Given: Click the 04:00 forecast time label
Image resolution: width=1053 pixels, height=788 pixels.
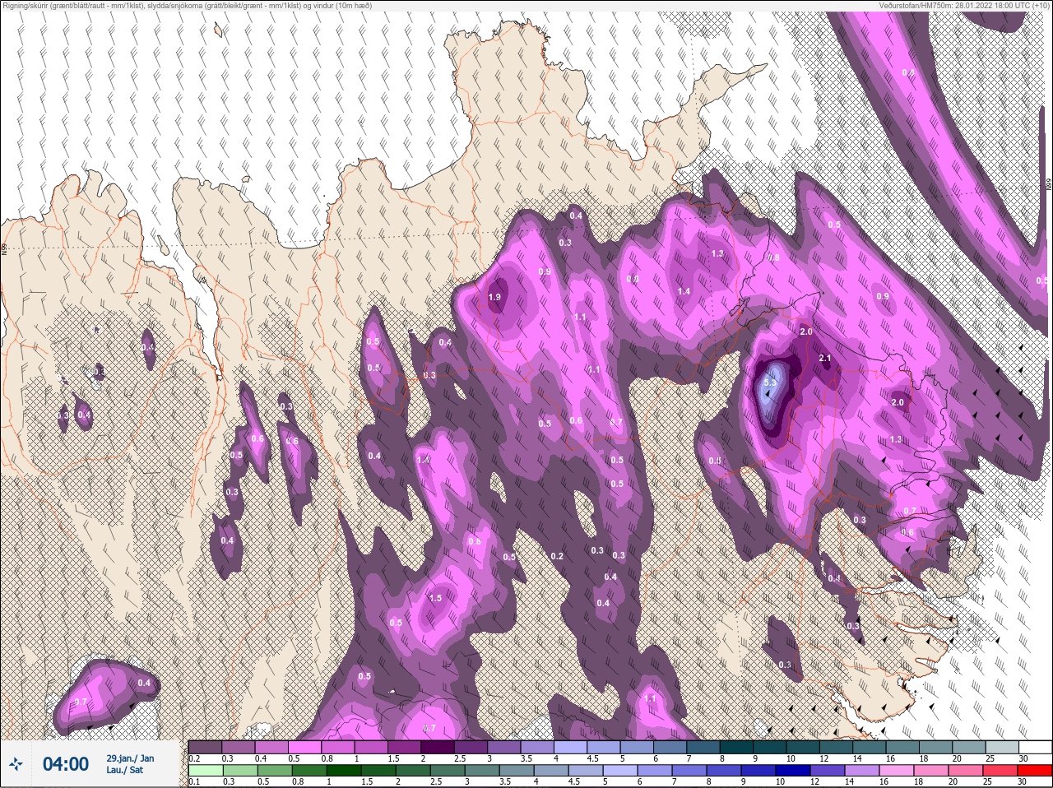Looking at the screenshot, I should (65, 764).
